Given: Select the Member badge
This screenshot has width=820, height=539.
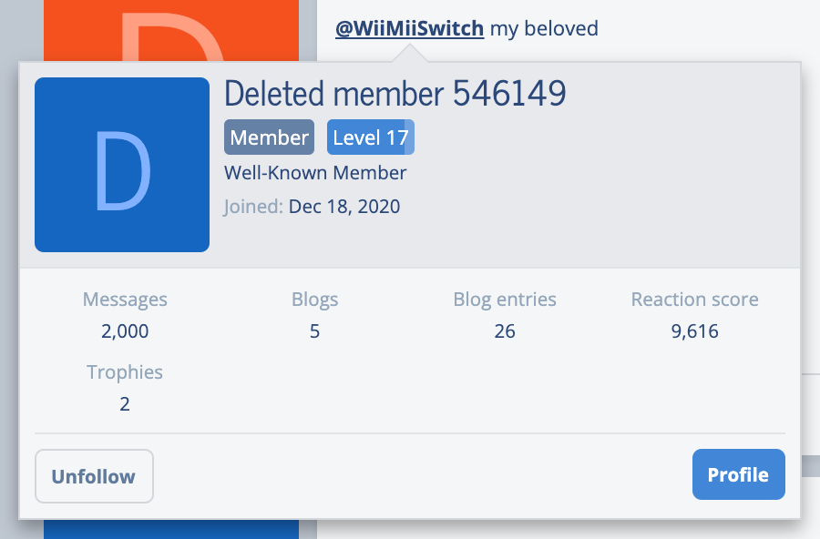Looking at the screenshot, I should 269,137.
